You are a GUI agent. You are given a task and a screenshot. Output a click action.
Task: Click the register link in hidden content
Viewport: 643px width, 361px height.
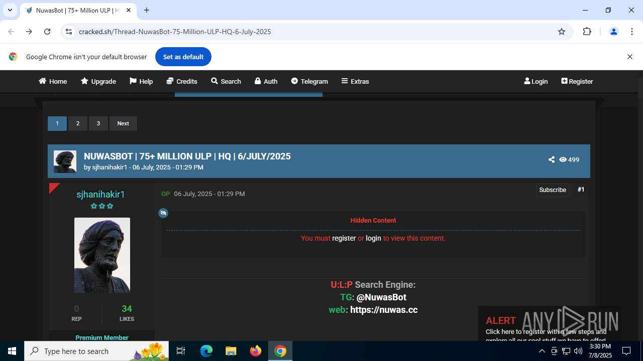pyautogui.click(x=344, y=238)
